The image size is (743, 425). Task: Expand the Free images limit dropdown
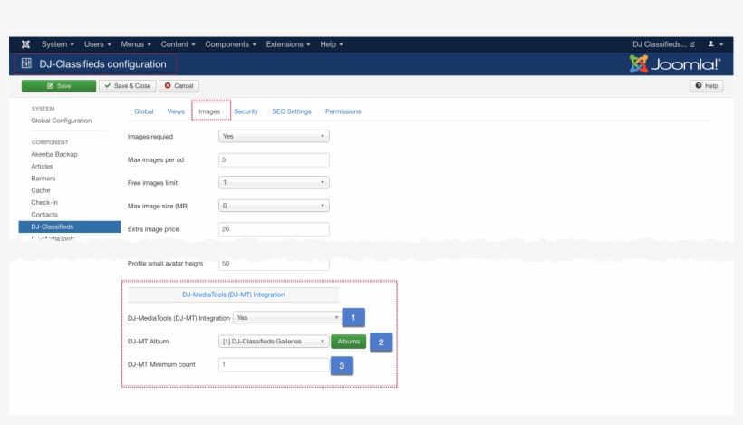pyautogui.click(x=274, y=182)
